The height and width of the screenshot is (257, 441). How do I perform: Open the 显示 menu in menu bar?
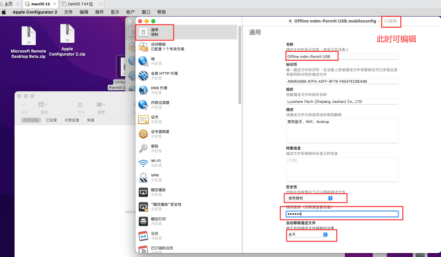(115, 12)
